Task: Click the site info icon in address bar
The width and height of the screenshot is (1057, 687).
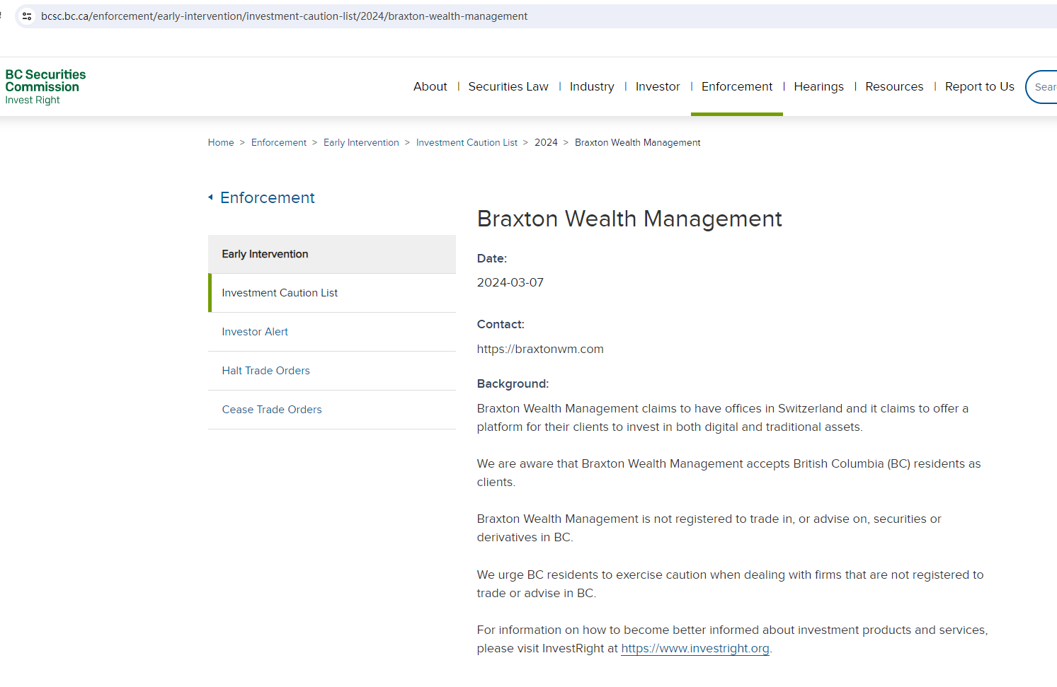Action: coord(27,16)
